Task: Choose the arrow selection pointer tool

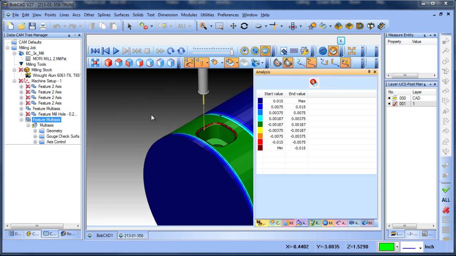Action: (130, 26)
